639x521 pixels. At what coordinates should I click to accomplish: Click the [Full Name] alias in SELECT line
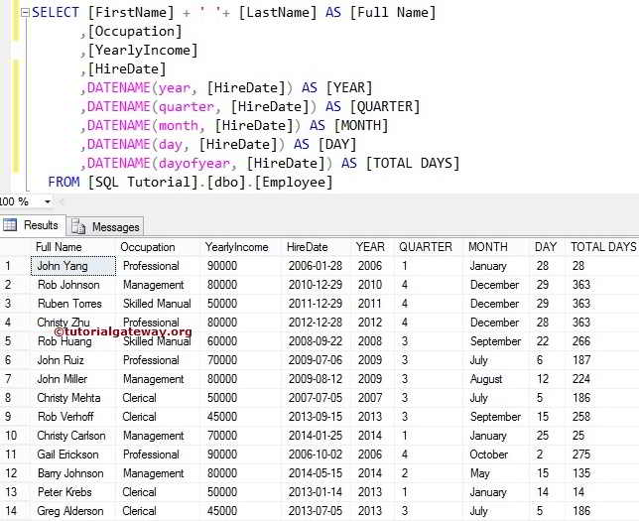(393, 13)
